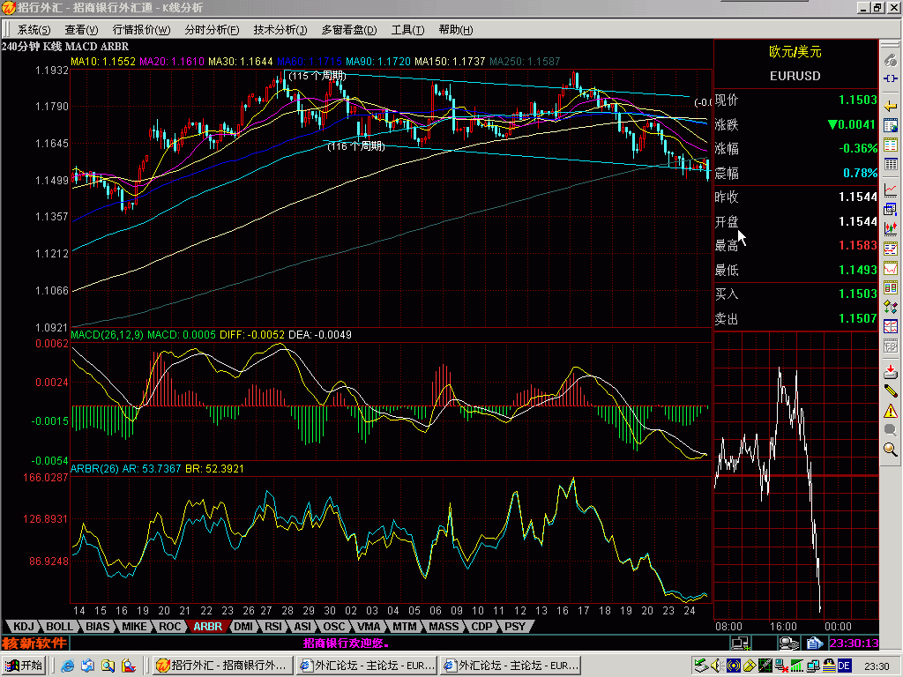Switch to the CDP indicator tab
Screen dimensions: 903x677
(x=481, y=627)
